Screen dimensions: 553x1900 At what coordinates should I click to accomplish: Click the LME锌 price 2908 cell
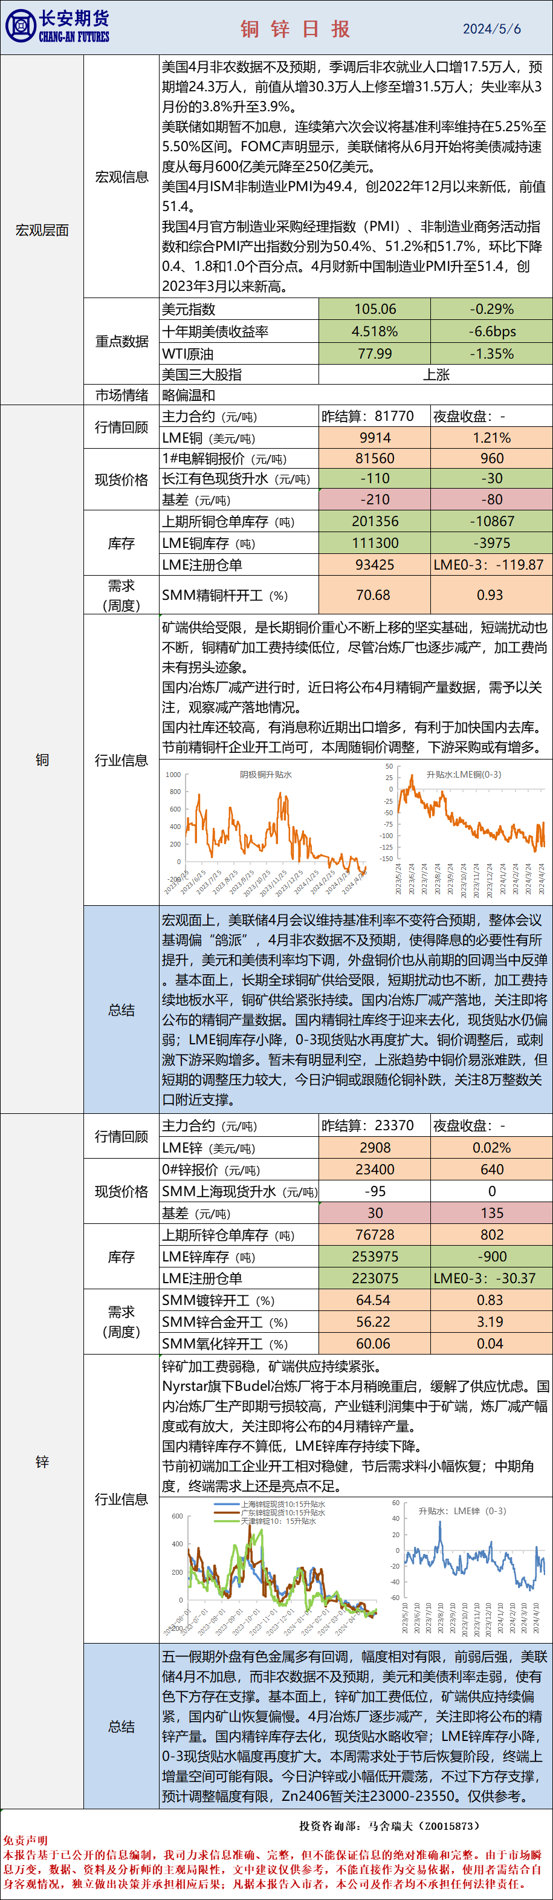[x=375, y=1148]
